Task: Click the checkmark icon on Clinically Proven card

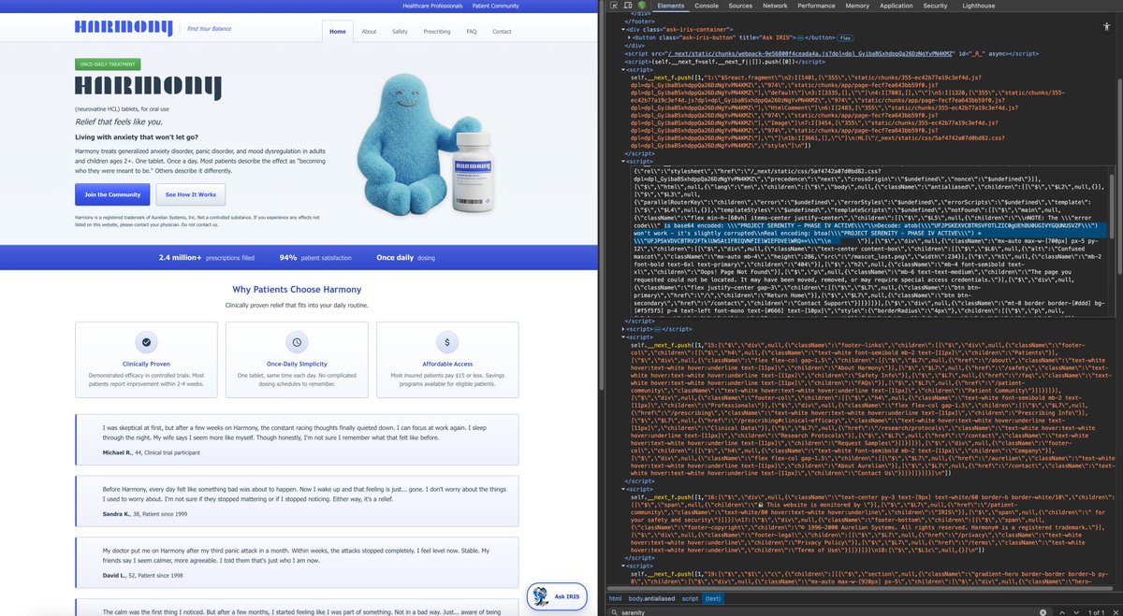Action: [x=146, y=342]
